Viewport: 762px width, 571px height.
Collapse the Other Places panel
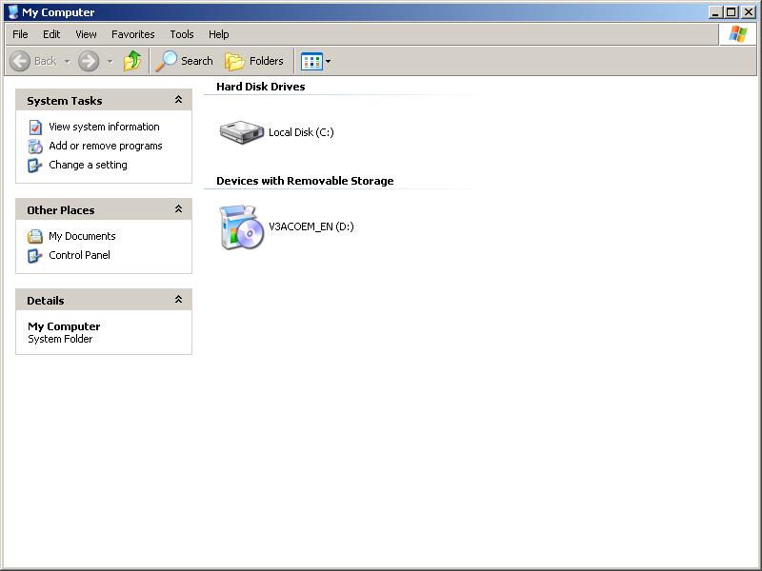click(178, 208)
